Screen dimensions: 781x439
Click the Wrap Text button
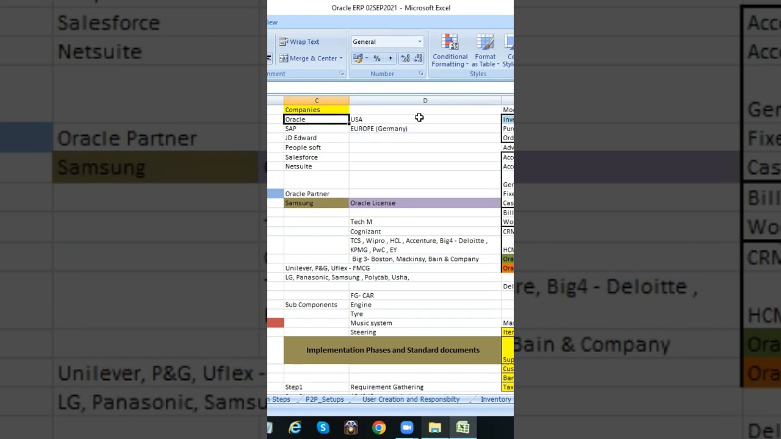(300, 42)
